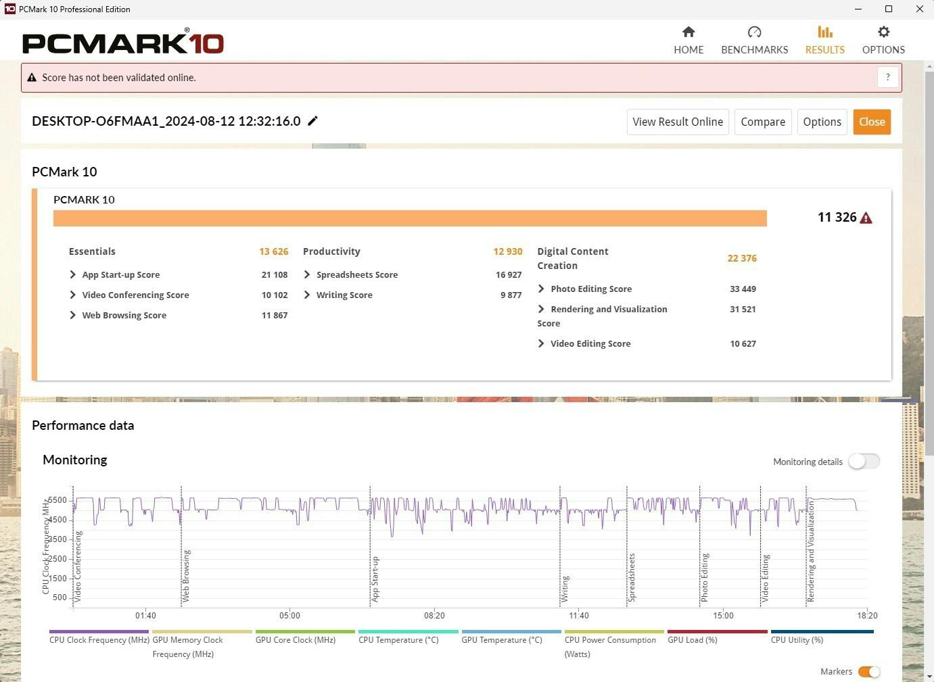Image resolution: width=934 pixels, height=682 pixels.
Task: Click the pencil icon to rename result
Action: [x=312, y=121]
